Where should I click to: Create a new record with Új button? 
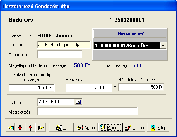pos(61,128)
